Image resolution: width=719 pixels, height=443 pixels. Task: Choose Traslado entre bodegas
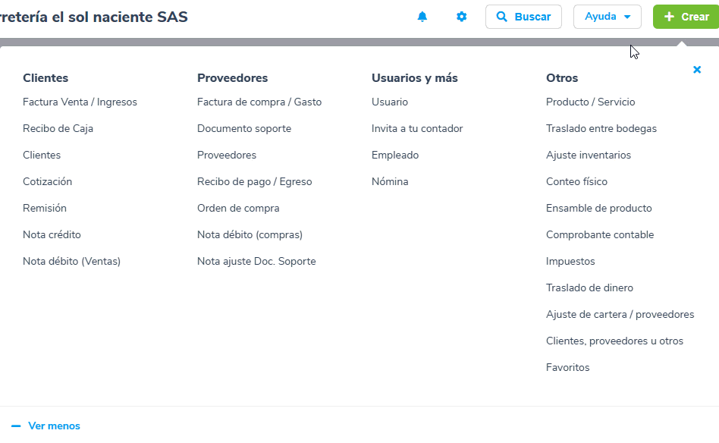tap(601, 128)
